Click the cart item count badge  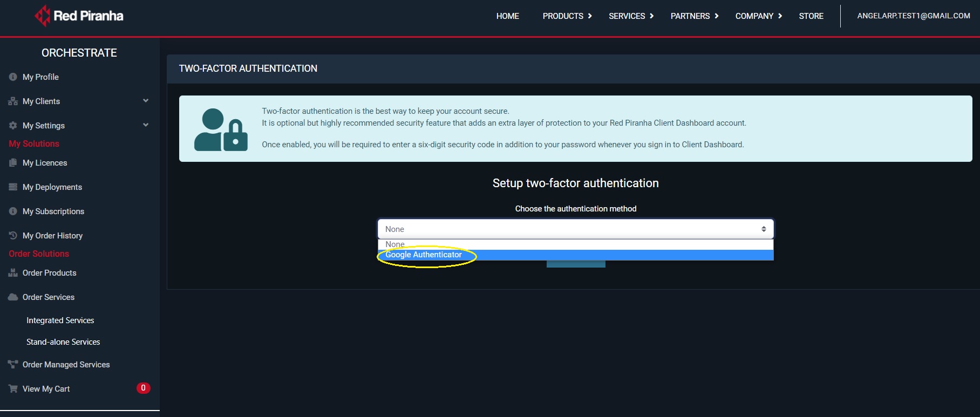tap(143, 388)
